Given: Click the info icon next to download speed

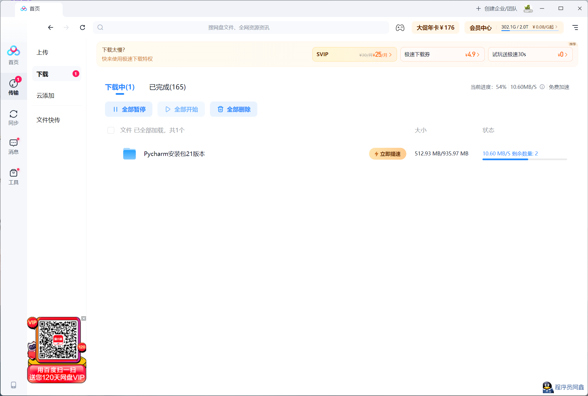Looking at the screenshot, I should (x=542, y=87).
